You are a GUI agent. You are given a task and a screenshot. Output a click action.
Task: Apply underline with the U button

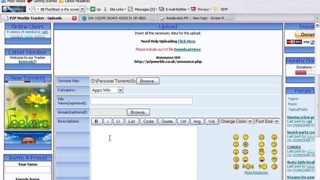118,121
